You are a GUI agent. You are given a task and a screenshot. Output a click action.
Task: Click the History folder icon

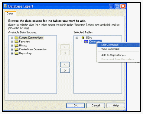click(x=16, y=46)
